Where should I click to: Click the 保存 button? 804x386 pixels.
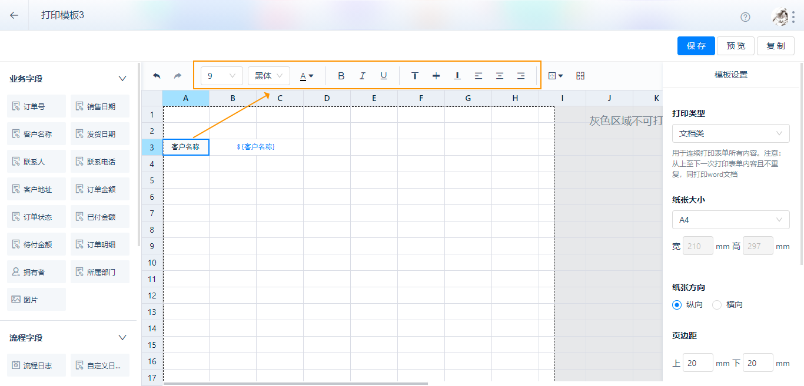[696, 46]
